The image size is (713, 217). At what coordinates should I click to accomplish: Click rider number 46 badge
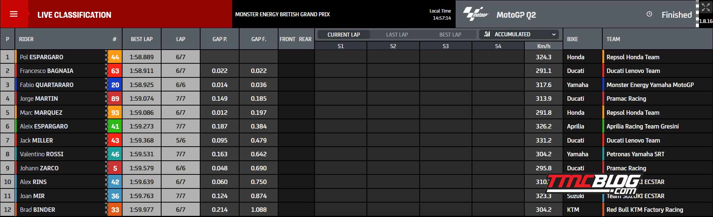[115, 154]
